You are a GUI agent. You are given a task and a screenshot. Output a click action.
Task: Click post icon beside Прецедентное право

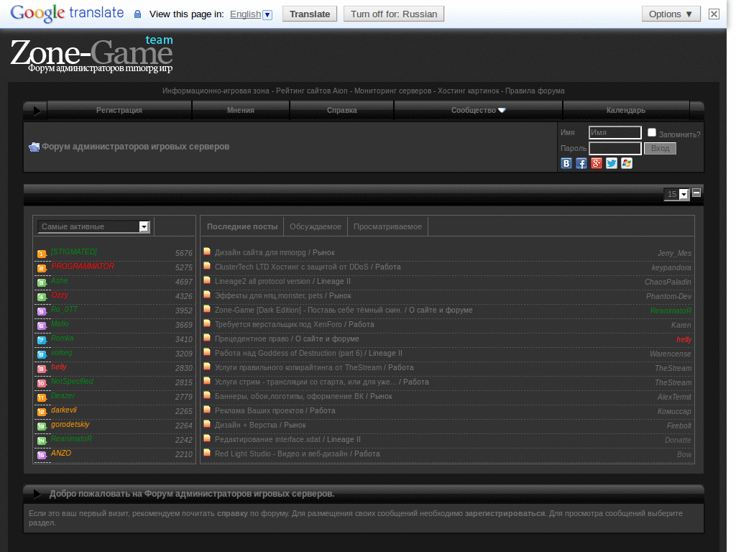(207, 338)
